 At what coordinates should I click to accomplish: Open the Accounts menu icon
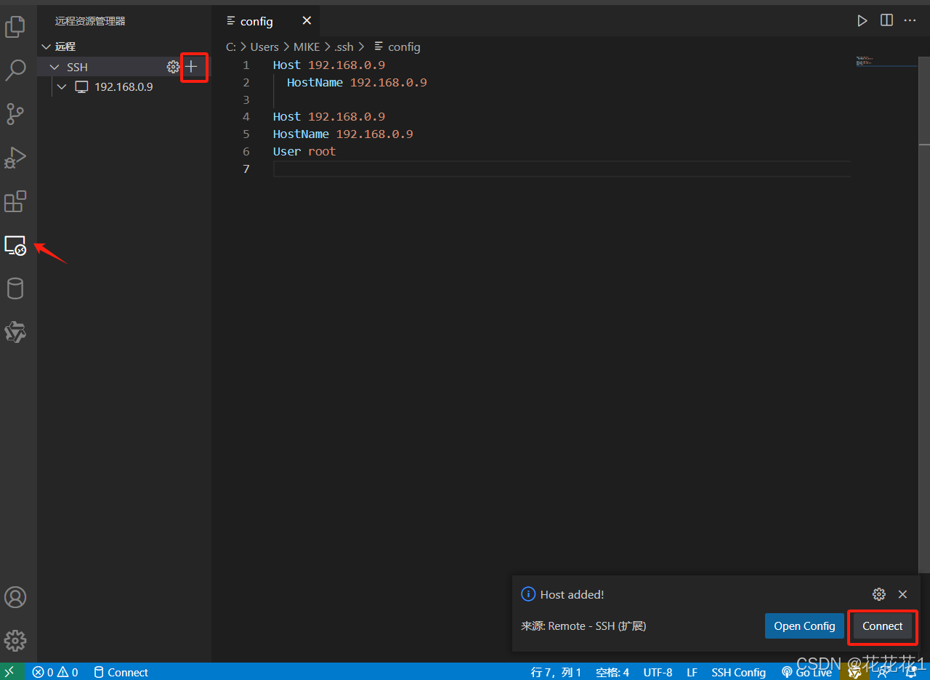(x=15, y=597)
